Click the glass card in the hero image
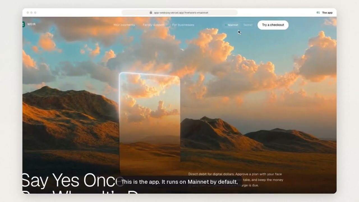 pos(150,123)
